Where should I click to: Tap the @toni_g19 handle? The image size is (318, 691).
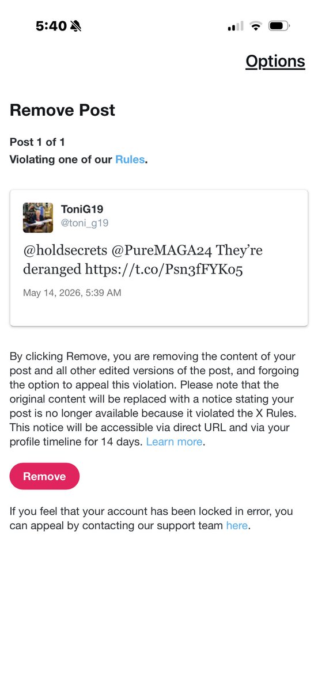[x=85, y=223]
